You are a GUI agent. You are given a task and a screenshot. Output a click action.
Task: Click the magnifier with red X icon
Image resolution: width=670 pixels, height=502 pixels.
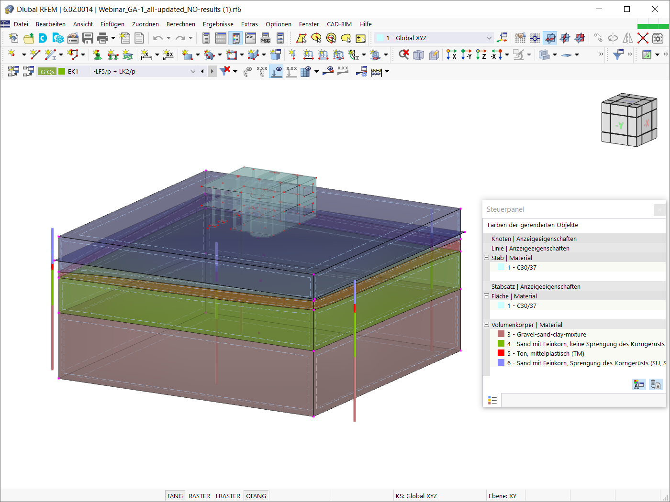[404, 55]
